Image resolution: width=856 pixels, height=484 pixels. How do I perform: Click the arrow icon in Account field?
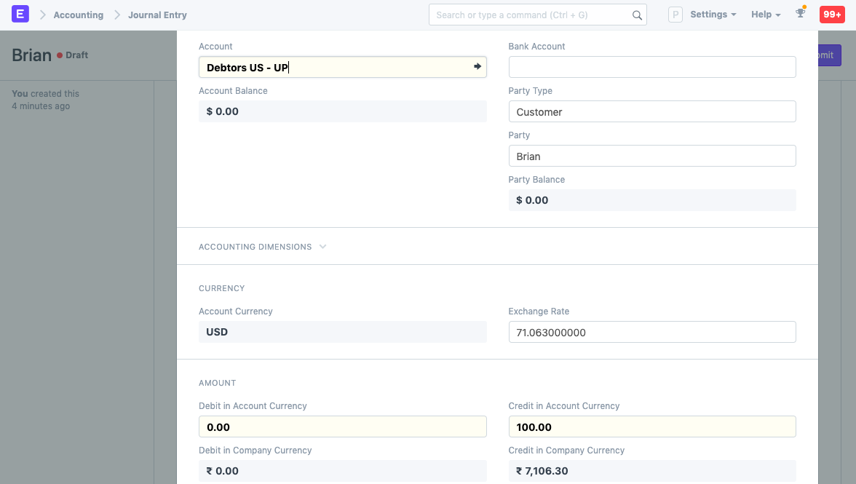tap(477, 67)
